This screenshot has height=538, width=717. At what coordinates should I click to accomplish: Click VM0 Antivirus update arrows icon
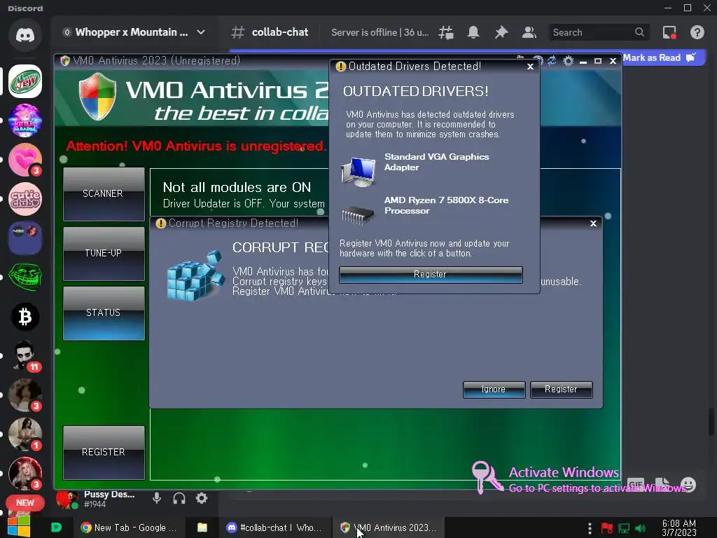coord(552,61)
